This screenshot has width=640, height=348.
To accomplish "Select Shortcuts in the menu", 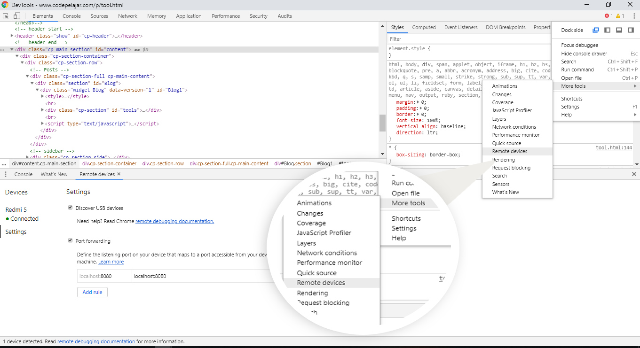I will click(595, 99).
